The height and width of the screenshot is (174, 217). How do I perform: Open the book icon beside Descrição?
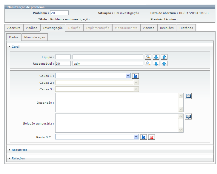click(x=188, y=96)
